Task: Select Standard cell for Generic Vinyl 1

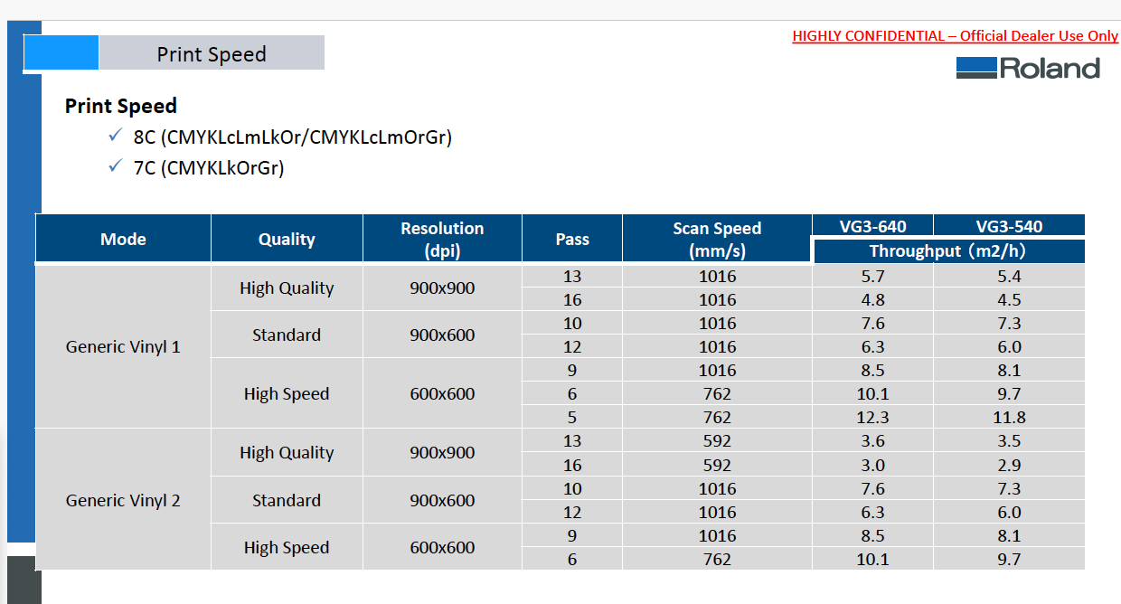Action: point(287,335)
